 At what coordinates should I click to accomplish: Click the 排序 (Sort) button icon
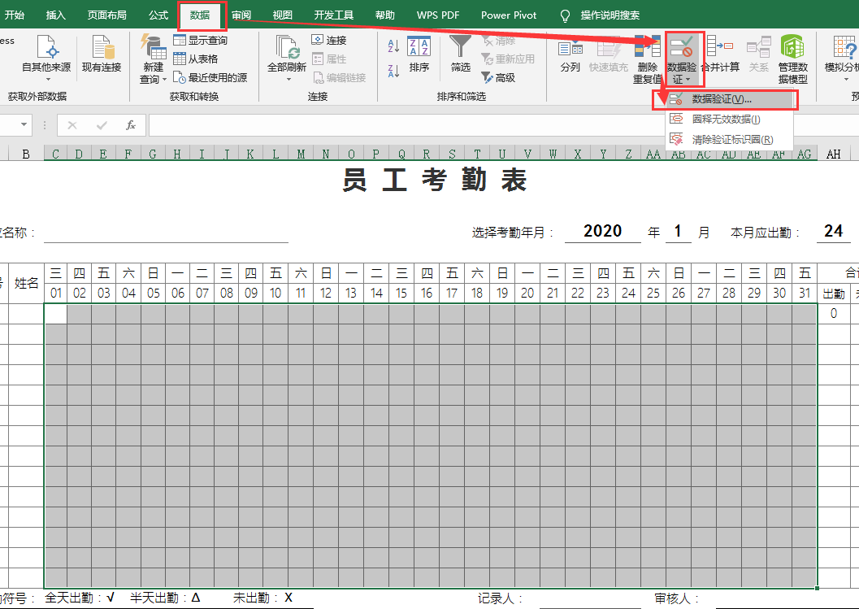[x=419, y=47]
